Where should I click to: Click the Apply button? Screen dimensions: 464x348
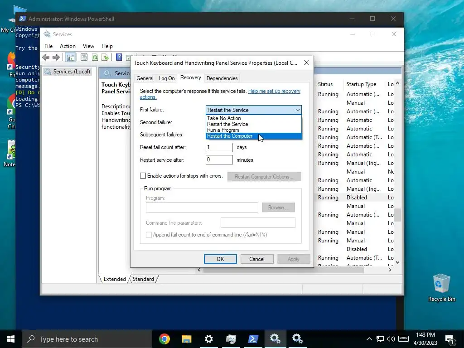(x=294, y=259)
